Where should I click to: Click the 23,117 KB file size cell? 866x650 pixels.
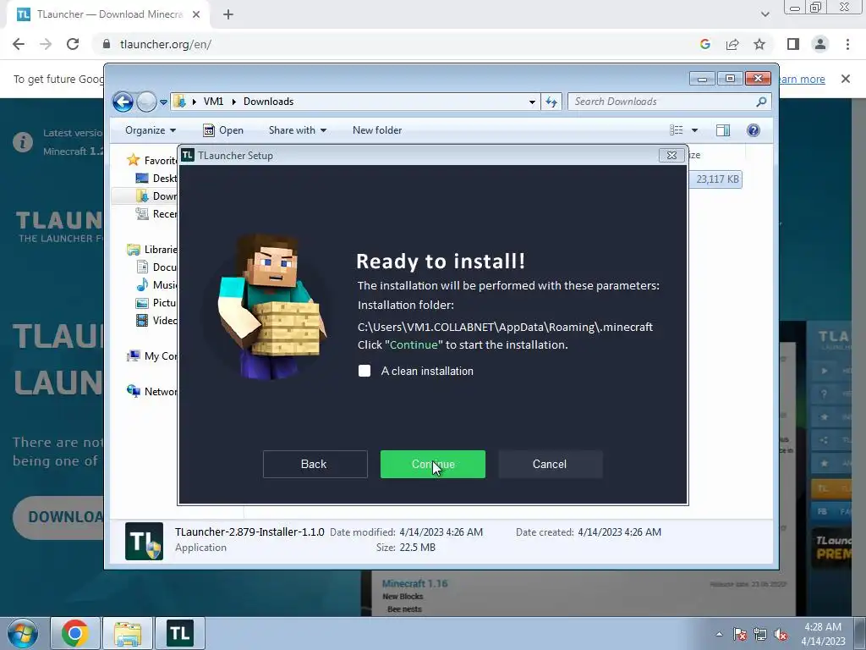(x=717, y=179)
